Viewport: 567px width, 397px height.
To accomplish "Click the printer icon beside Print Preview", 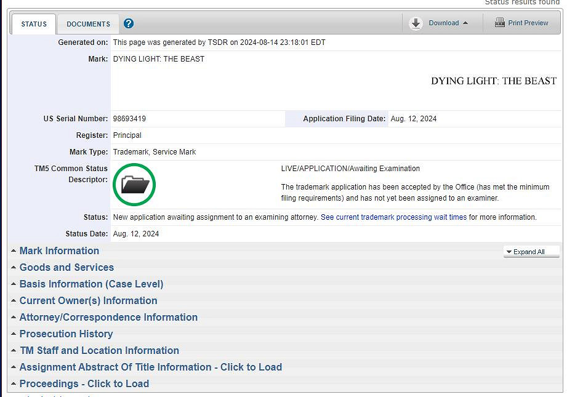I will tap(500, 23).
